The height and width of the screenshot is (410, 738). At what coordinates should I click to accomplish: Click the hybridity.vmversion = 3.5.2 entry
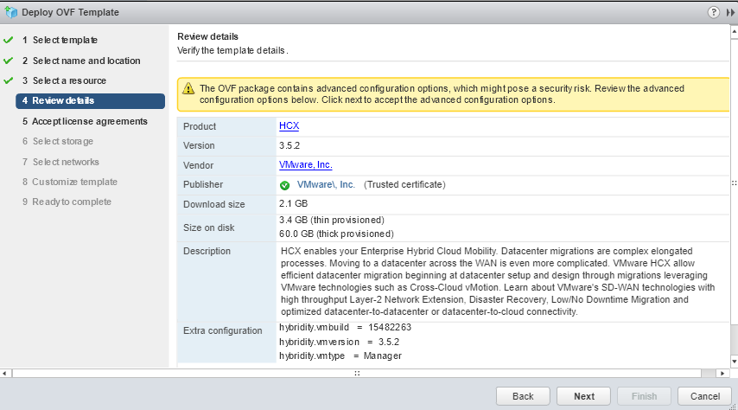[x=339, y=342]
